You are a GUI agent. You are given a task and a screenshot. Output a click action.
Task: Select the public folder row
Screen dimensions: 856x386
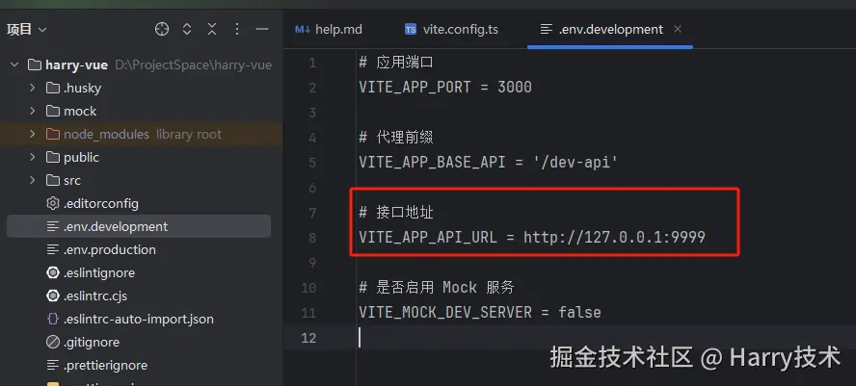(x=141, y=157)
